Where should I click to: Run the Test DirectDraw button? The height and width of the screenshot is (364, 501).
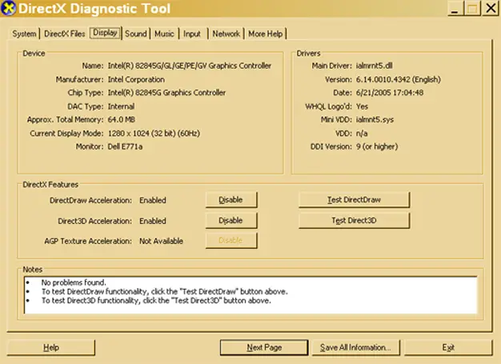coord(354,200)
